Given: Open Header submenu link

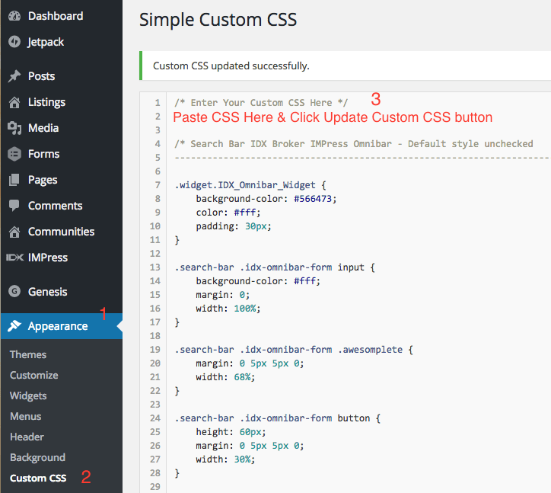Looking at the screenshot, I should click(x=27, y=437).
